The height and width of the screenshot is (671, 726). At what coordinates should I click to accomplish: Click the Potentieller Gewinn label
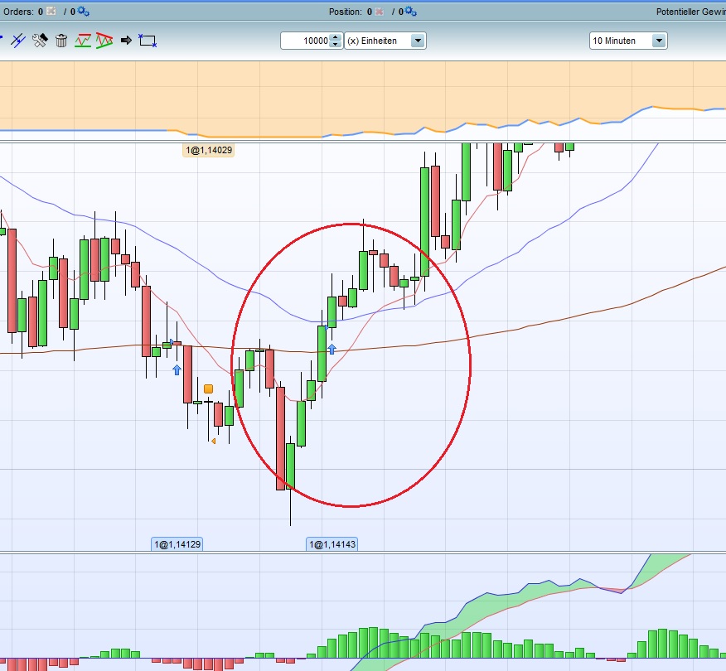[691, 12]
